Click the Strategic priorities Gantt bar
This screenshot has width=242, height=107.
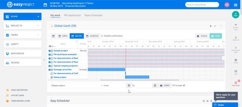coord(106,69)
